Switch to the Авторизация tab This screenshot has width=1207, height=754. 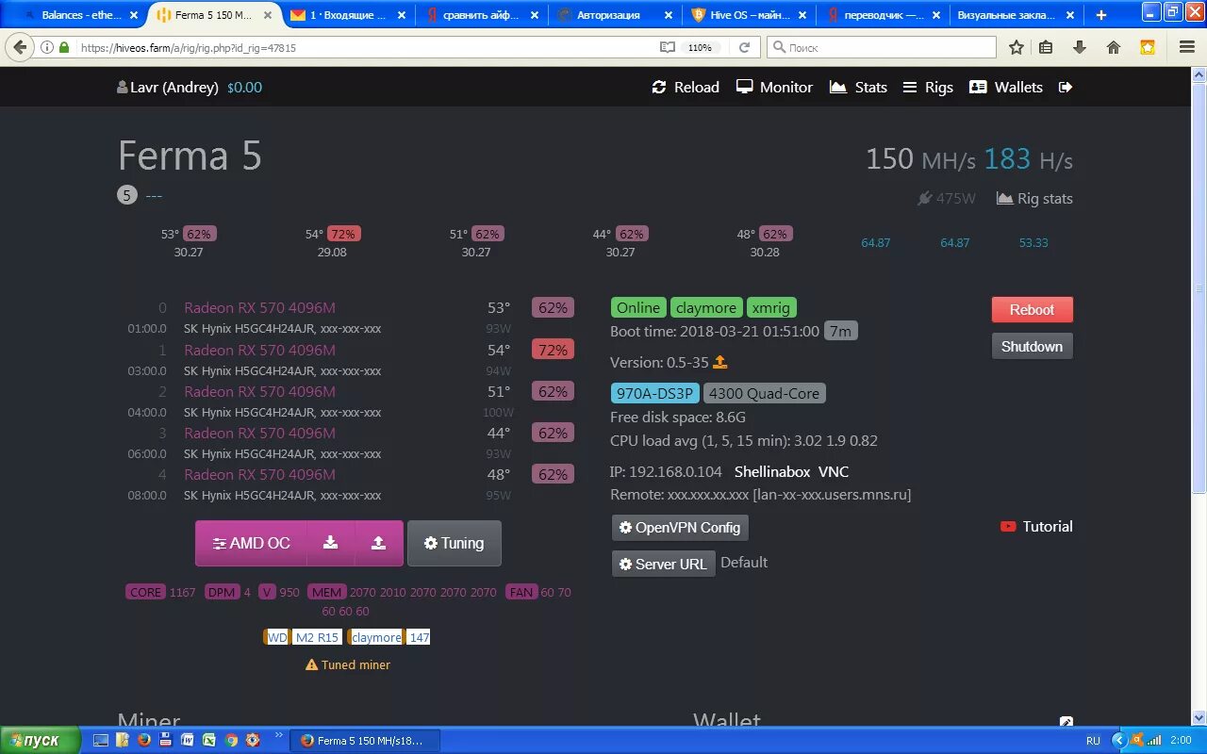point(613,15)
